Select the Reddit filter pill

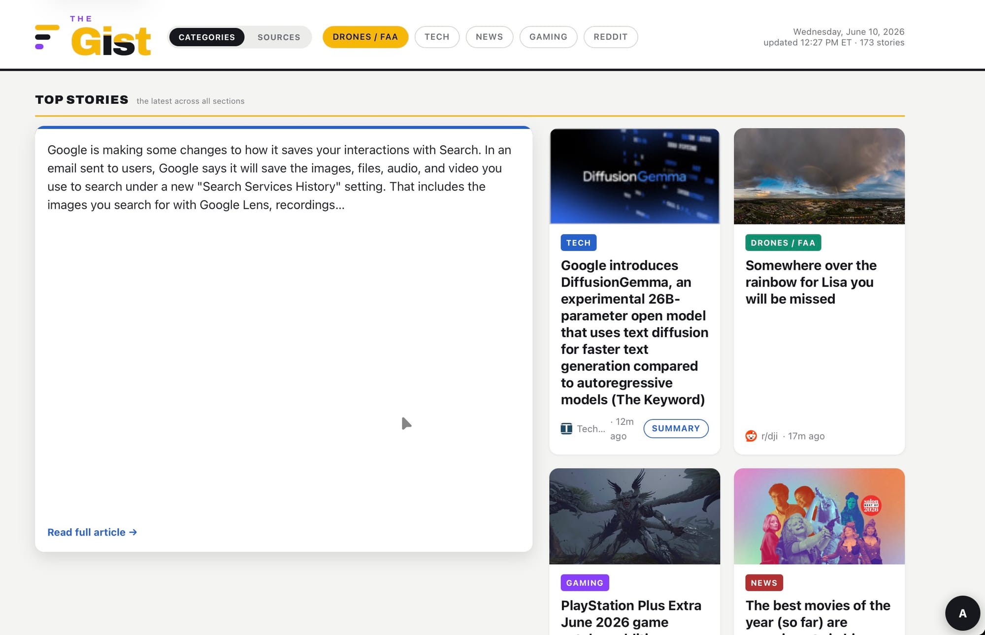click(x=611, y=37)
